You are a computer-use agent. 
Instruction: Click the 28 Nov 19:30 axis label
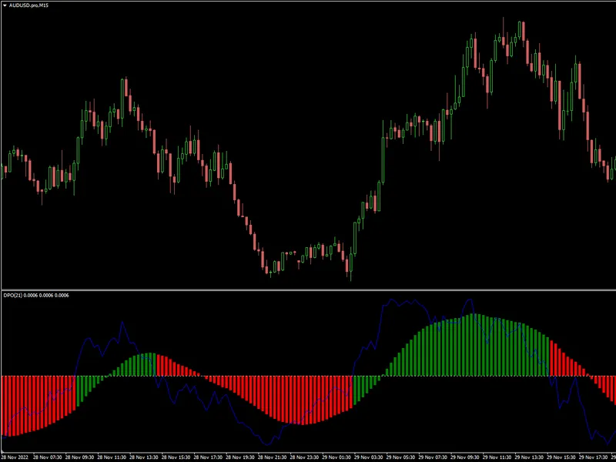coord(240,457)
